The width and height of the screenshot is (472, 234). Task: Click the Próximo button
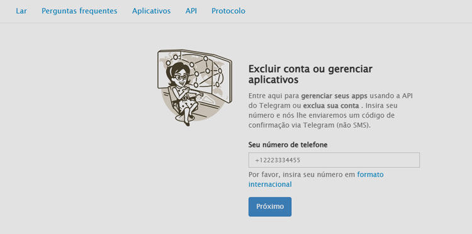click(270, 206)
